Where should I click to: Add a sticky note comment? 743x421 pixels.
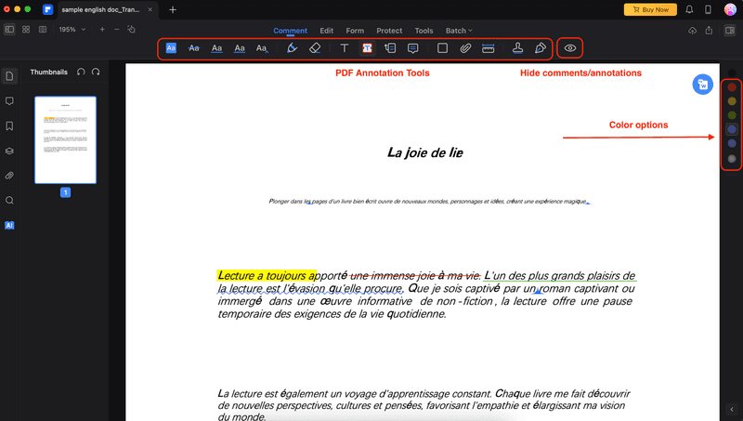coord(412,47)
